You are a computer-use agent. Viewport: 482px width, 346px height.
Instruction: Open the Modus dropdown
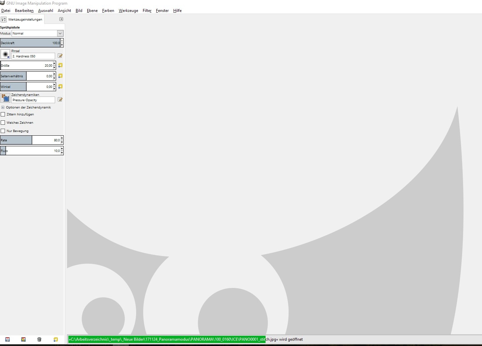tap(60, 34)
